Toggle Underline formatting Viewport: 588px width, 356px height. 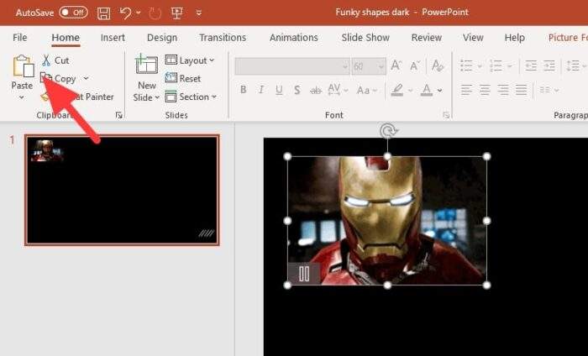pyautogui.click(x=279, y=90)
